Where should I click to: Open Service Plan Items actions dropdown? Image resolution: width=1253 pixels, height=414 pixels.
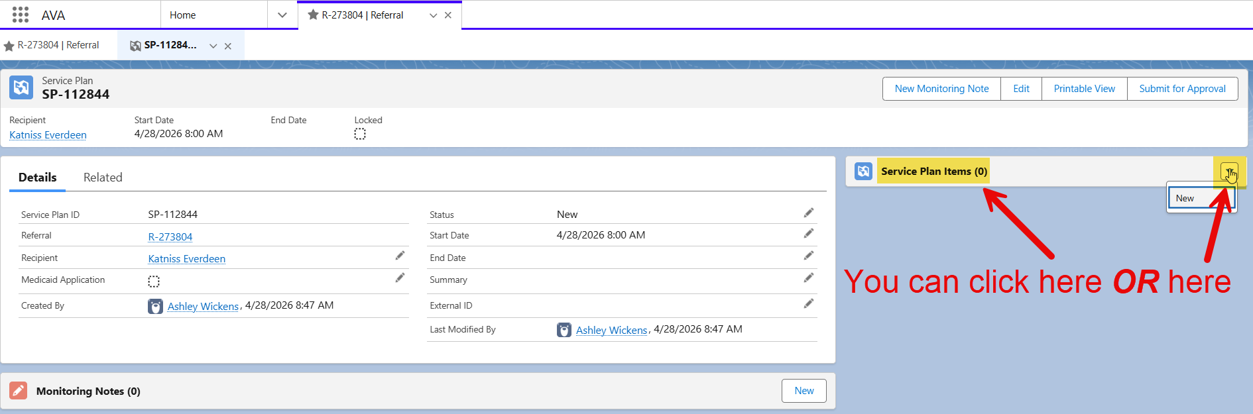pos(1229,172)
